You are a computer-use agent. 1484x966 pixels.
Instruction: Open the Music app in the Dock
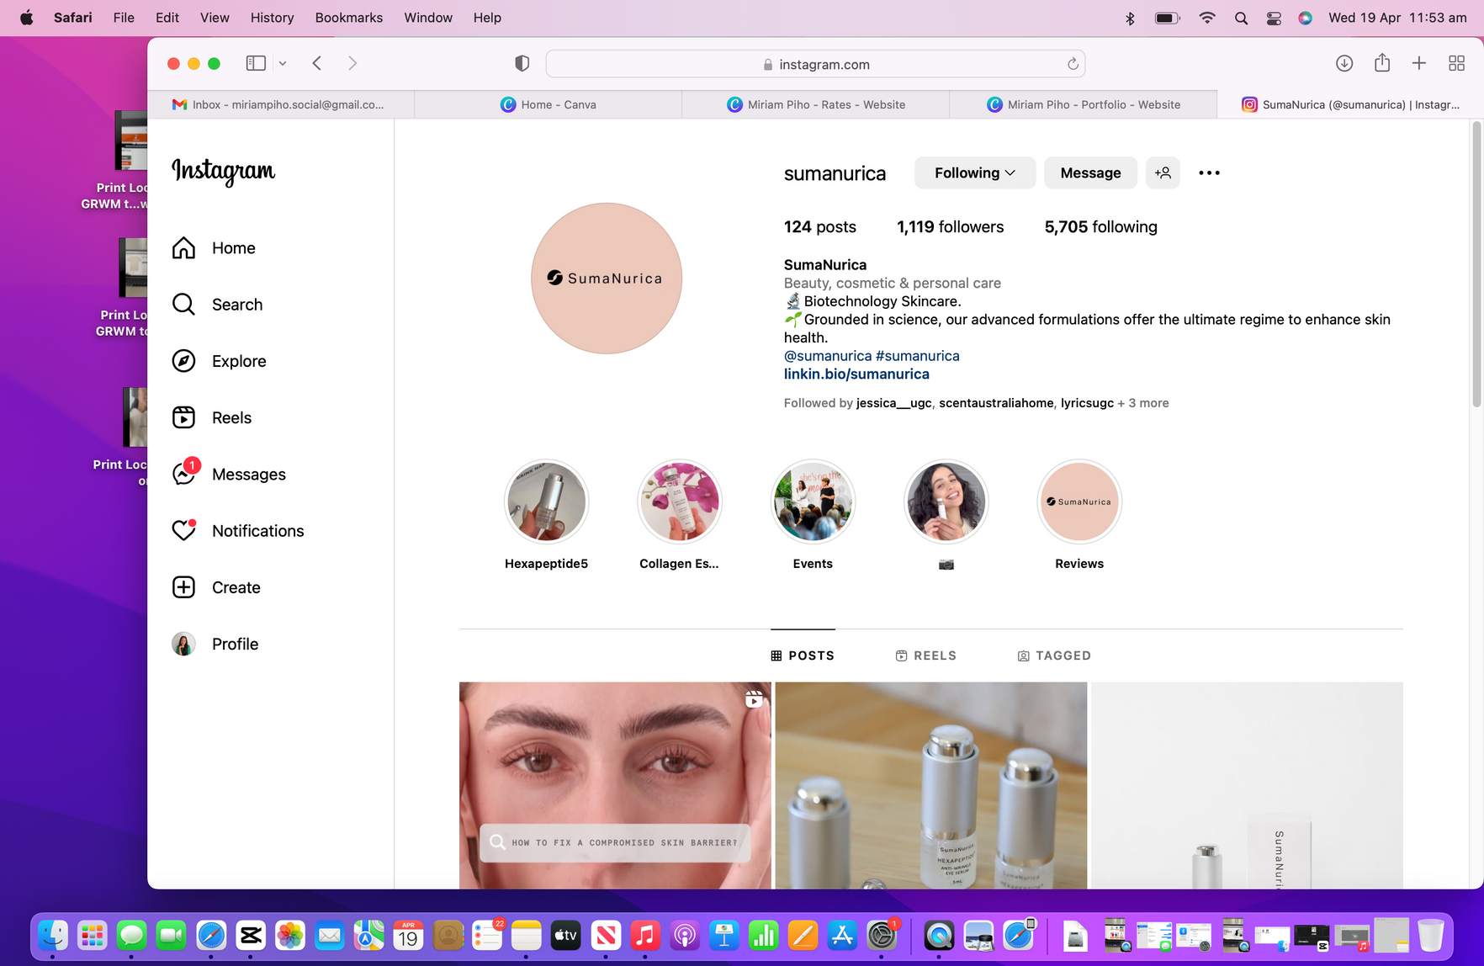pyautogui.click(x=645, y=935)
